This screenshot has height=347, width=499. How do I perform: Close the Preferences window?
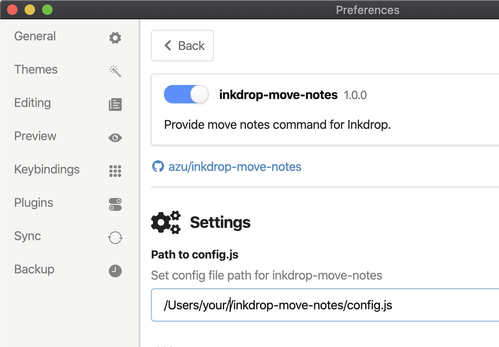pos(12,10)
